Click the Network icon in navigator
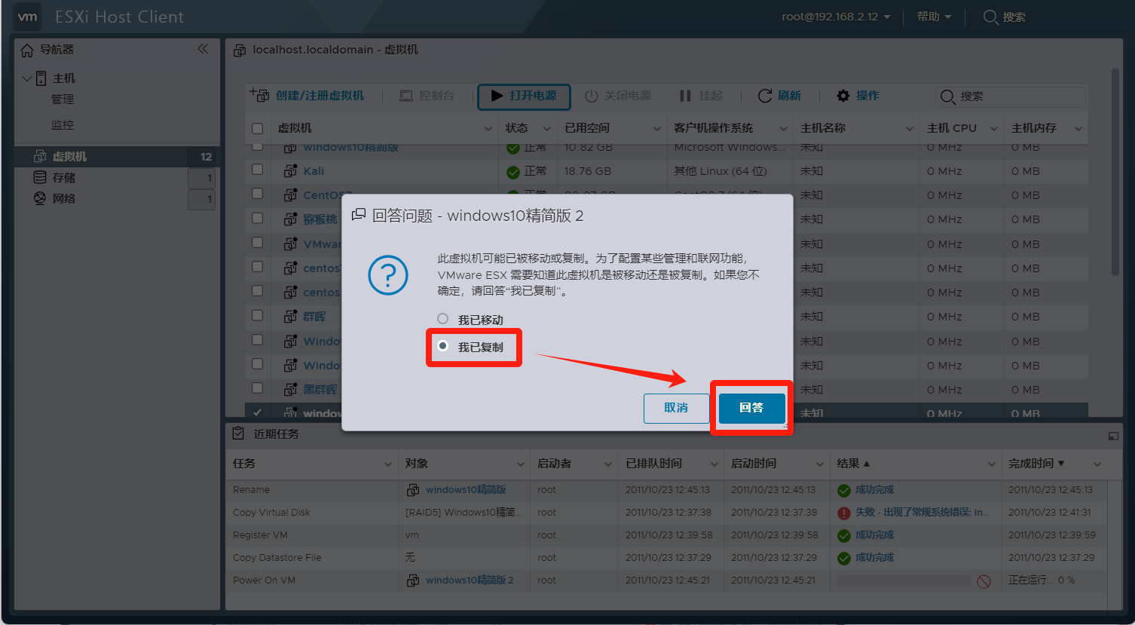Viewport: 1135px width, 625px height. point(40,198)
